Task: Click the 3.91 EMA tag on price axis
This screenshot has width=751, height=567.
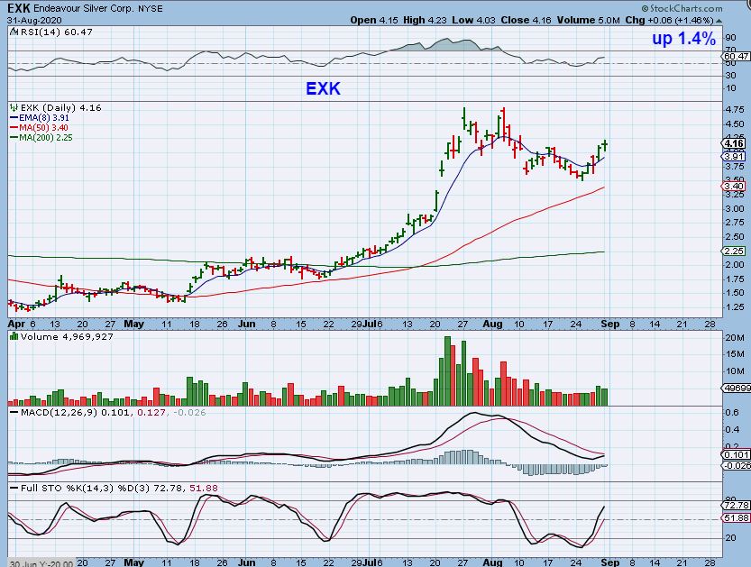Action: [x=733, y=157]
